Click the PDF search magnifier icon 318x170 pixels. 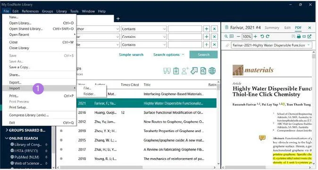(226, 36)
